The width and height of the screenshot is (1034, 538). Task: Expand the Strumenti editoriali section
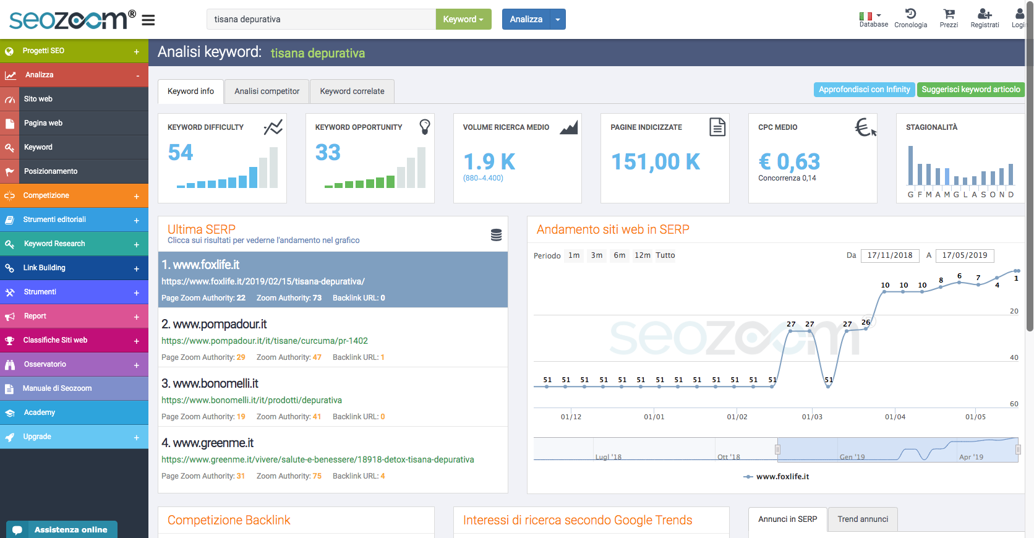point(137,221)
